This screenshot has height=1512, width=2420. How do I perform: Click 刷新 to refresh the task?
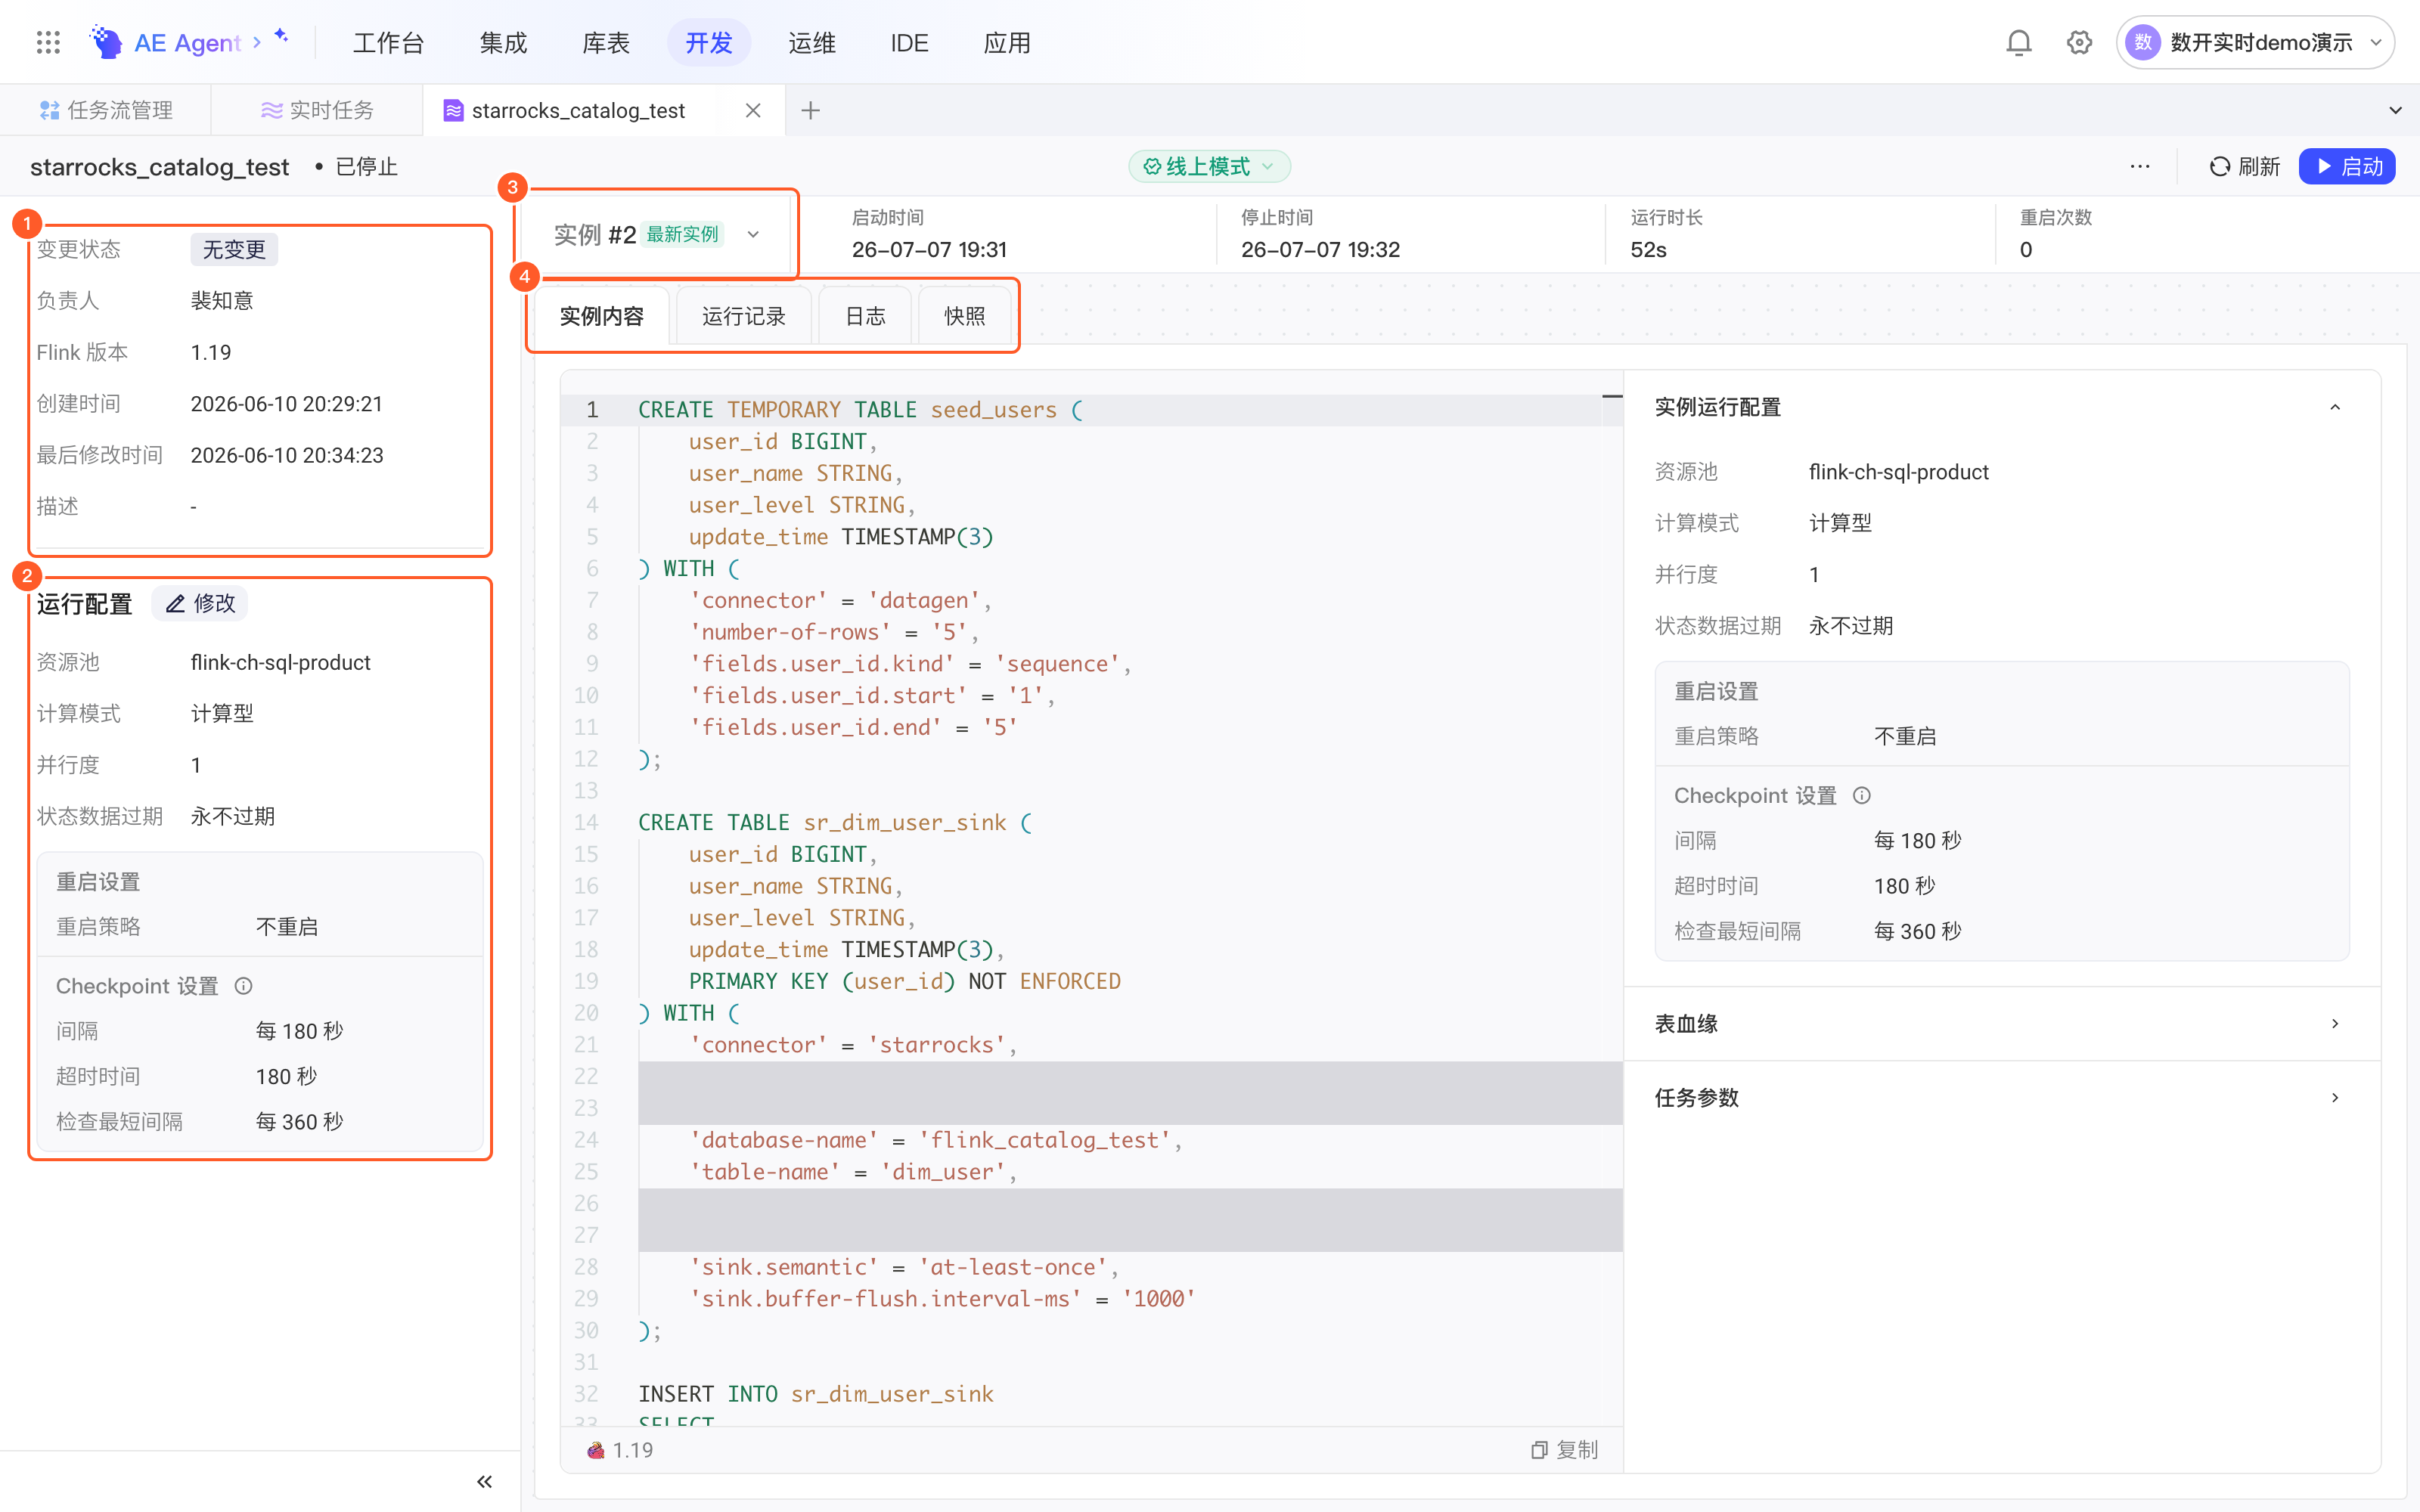point(2244,166)
